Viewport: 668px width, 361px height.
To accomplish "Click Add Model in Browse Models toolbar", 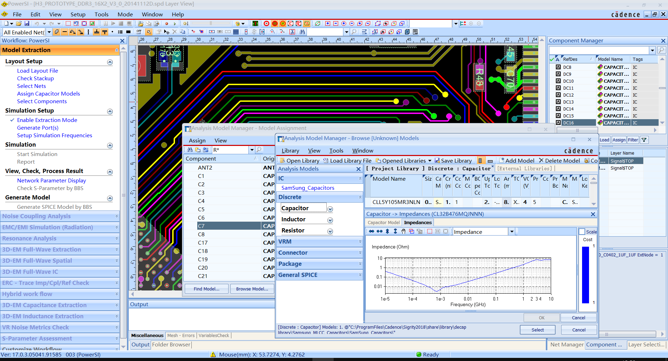I will (517, 161).
